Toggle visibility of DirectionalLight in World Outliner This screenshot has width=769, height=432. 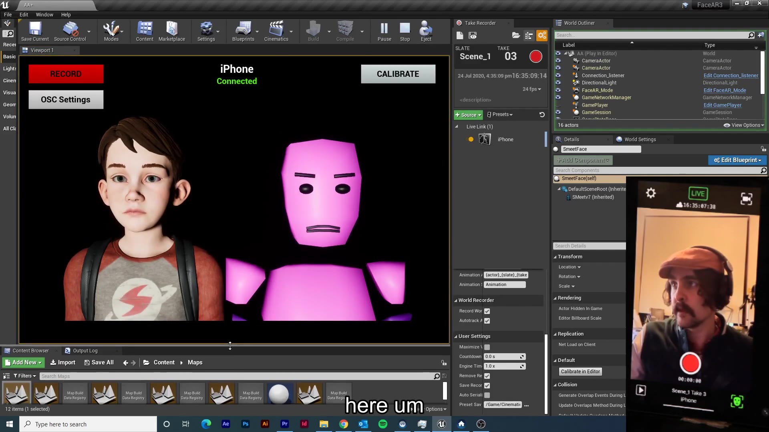coord(558,82)
